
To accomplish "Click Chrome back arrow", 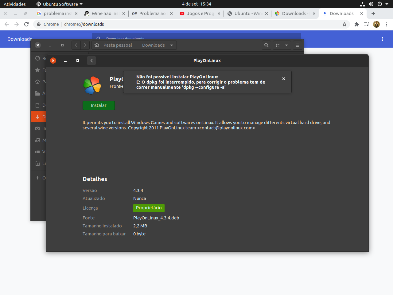I will (x=7, y=24).
